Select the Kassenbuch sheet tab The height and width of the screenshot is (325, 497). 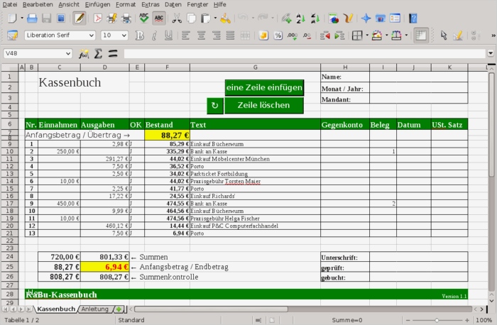[x=56, y=309]
